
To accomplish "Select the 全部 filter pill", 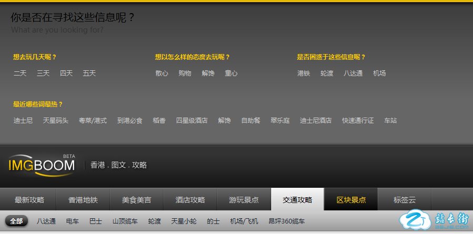I will (16, 221).
